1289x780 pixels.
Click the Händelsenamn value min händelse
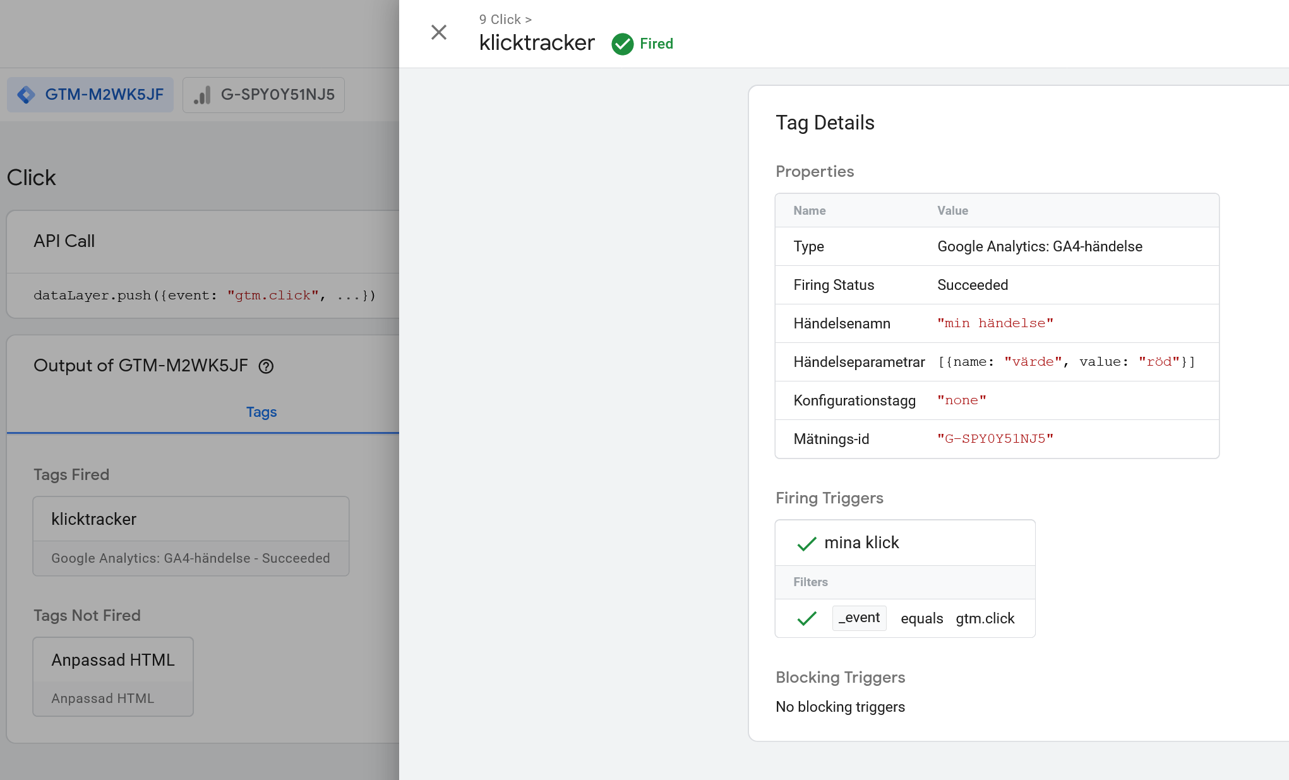click(995, 323)
